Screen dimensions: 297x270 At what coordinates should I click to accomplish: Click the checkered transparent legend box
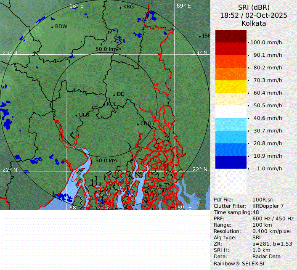pyautogui.click(x=231, y=181)
